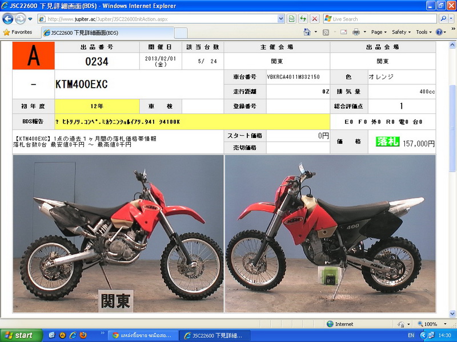Image resolution: width=457 pixels, height=342 pixels.
Task: Select the score text E0 F0 外0 R0 電0 台0
Action: coord(383,122)
